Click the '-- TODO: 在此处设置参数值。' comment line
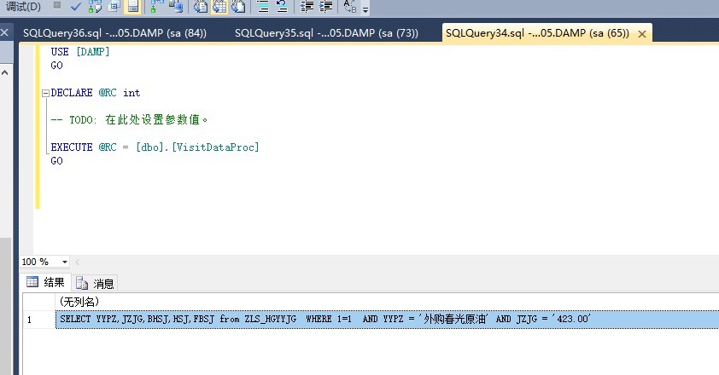 (x=129, y=120)
